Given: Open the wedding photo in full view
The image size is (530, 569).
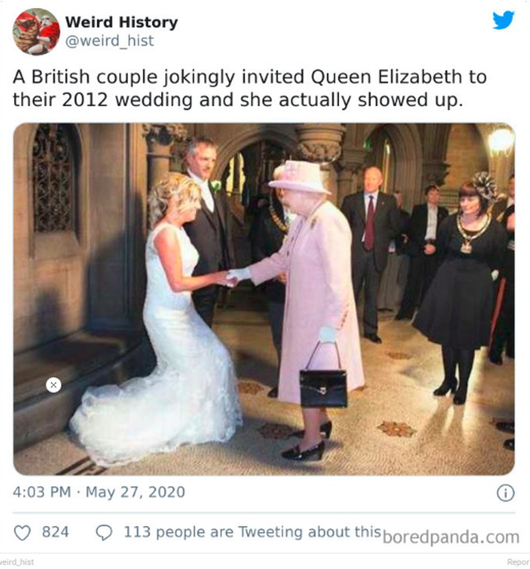Looking at the screenshot, I should click(265, 298).
